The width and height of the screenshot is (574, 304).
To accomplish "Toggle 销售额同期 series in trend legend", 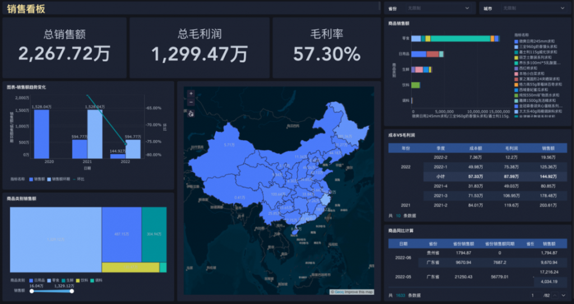I will 49,179.
